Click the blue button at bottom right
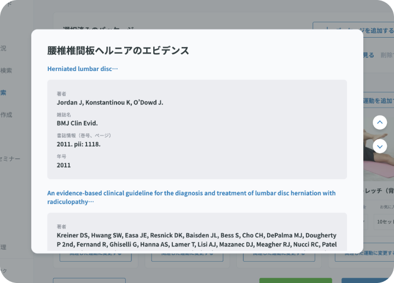Image resolution: width=394 pixels, height=283 pixels. [368, 280]
